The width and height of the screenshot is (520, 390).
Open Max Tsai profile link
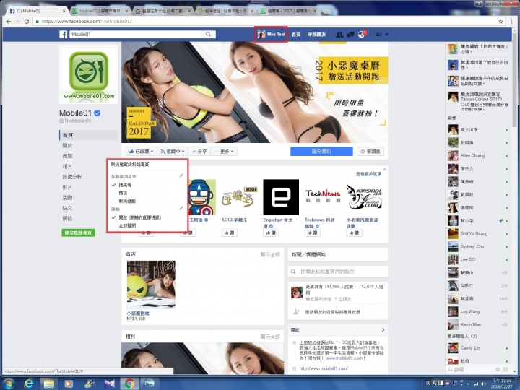coord(272,34)
